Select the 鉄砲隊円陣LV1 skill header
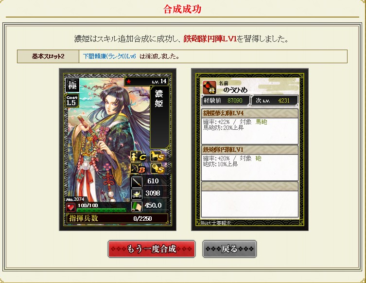366x283 pixels. pos(249,150)
